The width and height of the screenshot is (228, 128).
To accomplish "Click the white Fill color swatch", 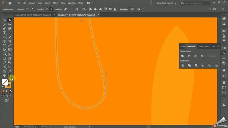I will click(x=5, y=82).
